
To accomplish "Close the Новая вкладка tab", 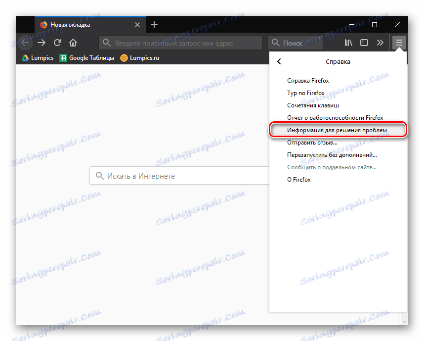I will coord(137,25).
